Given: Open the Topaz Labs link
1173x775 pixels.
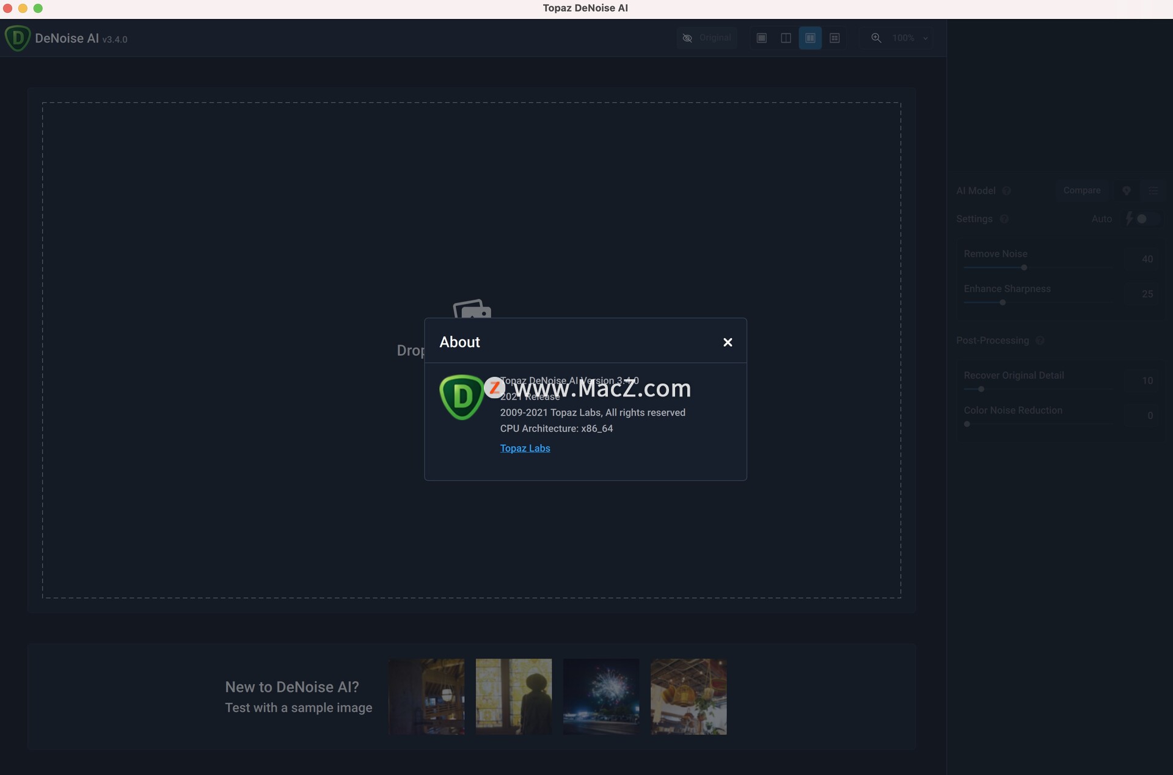Looking at the screenshot, I should tap(525, 448).
